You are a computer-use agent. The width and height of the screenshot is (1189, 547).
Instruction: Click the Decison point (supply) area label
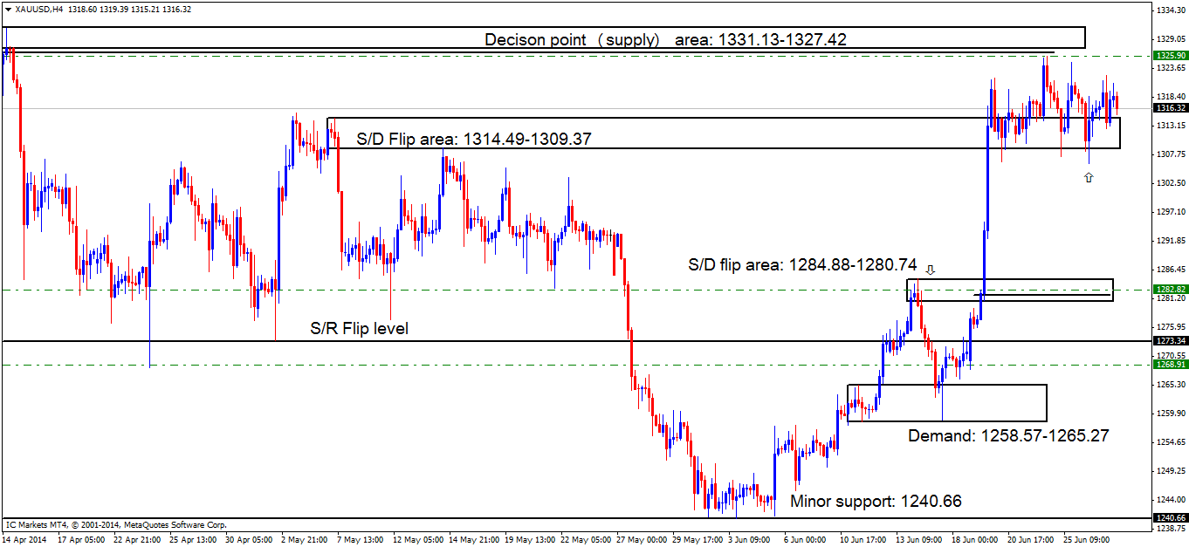point(665,39)
